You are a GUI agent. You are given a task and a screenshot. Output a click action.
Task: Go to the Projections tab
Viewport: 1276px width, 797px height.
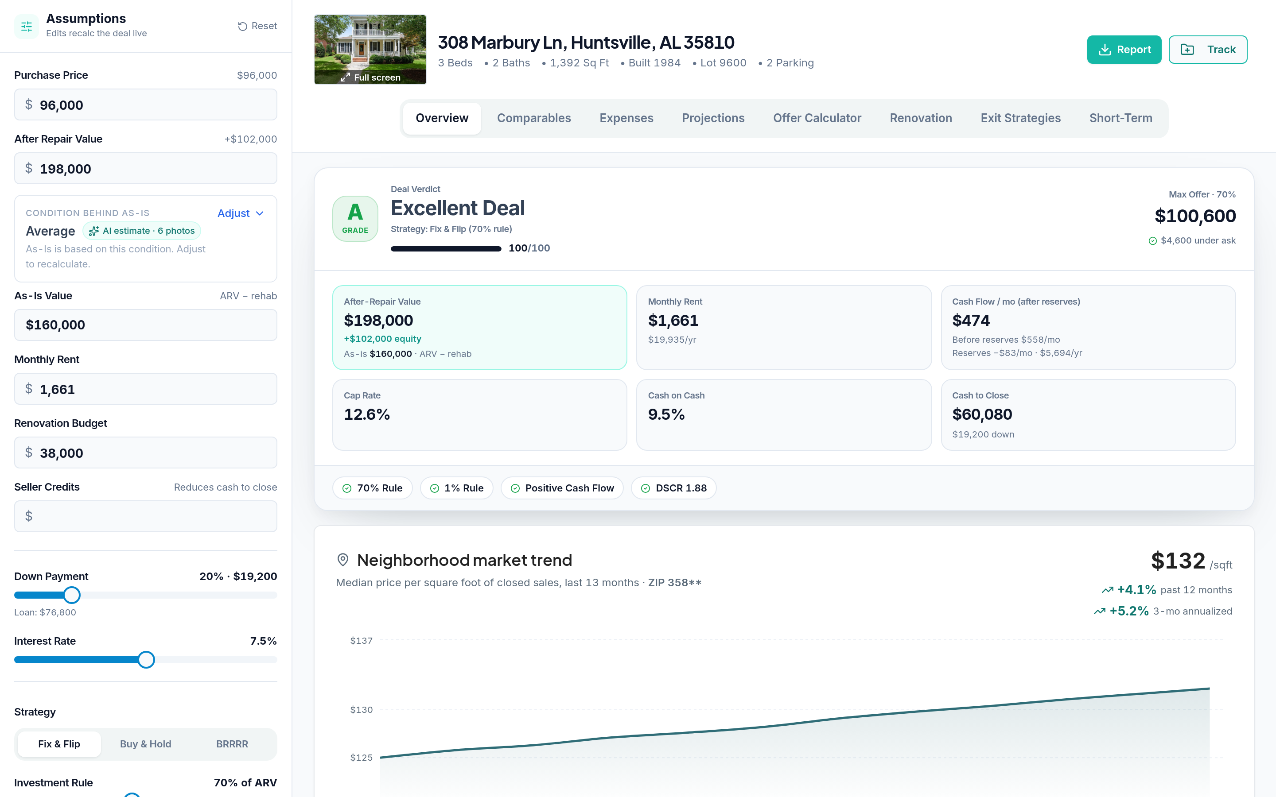[713, 118]
